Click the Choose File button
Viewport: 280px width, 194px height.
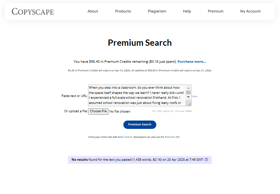pyautogui.click(x=98, y=111)
